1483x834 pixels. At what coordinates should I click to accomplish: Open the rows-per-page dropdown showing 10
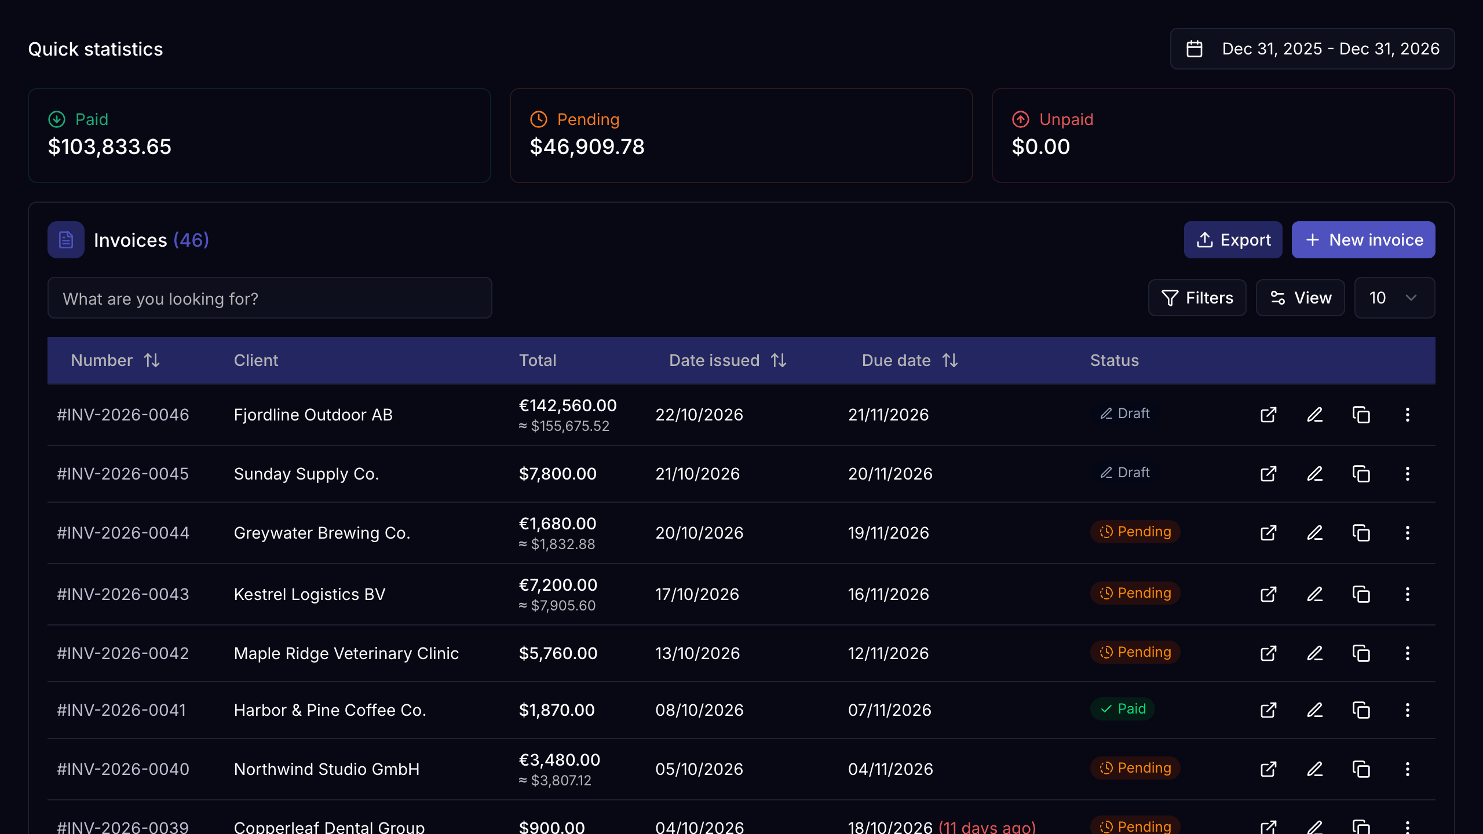tap(1394, 298)
